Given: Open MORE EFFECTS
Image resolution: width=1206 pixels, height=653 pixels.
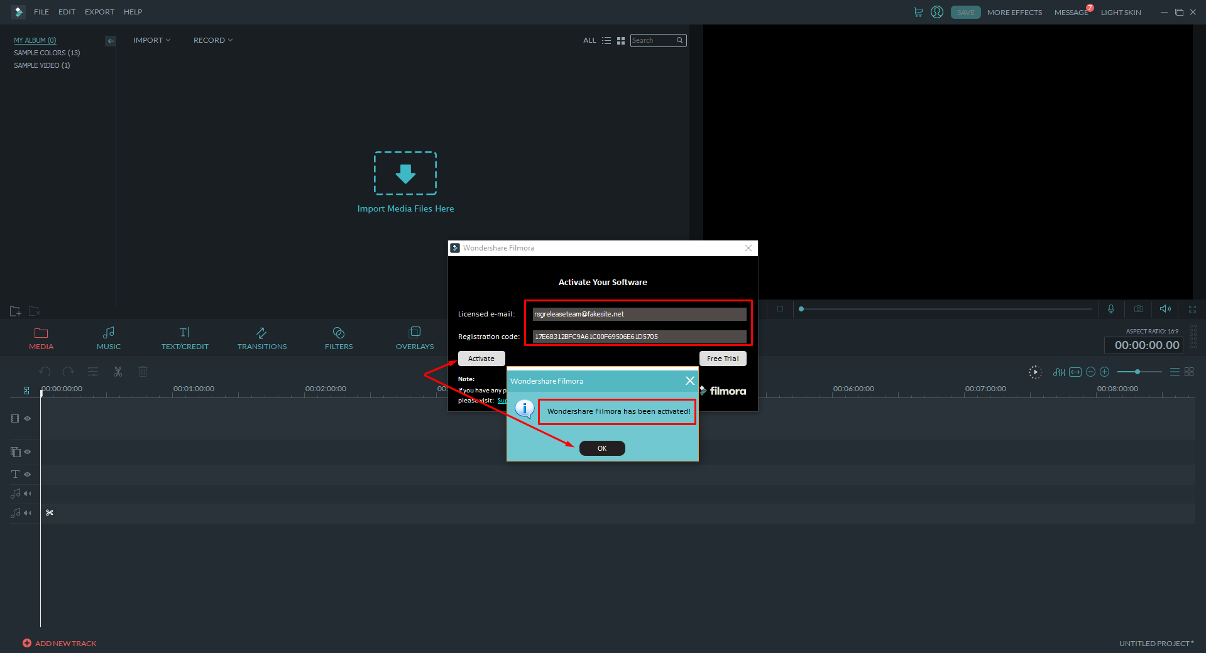Looking at the screenshot, I should (x=1014, y=13).
